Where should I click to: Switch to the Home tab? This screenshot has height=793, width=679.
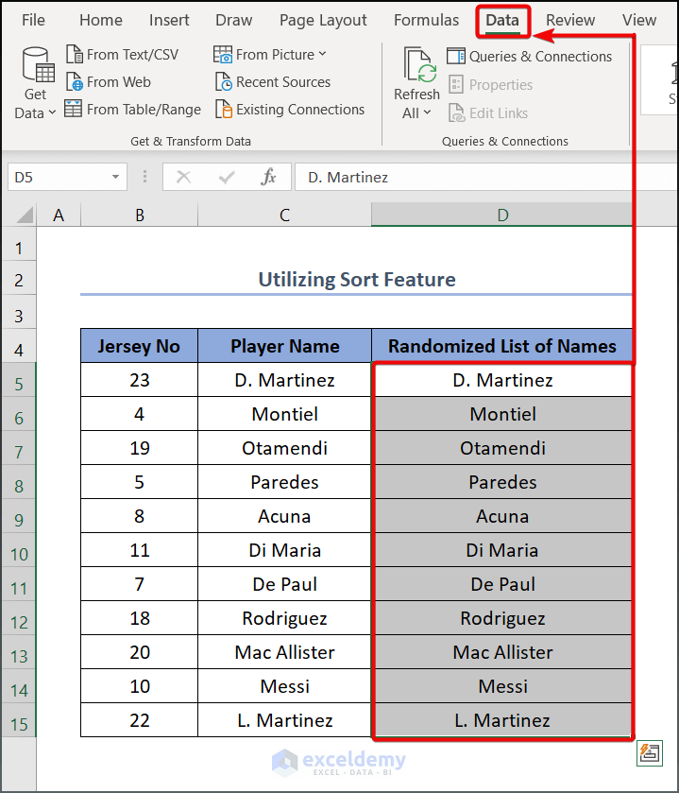point(101,20)
